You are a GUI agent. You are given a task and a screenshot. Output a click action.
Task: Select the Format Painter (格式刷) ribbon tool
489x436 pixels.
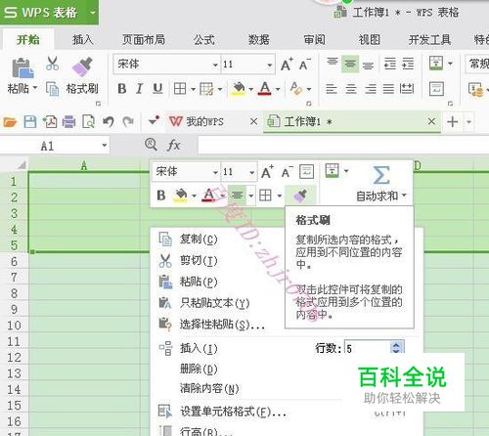(82, 75)
